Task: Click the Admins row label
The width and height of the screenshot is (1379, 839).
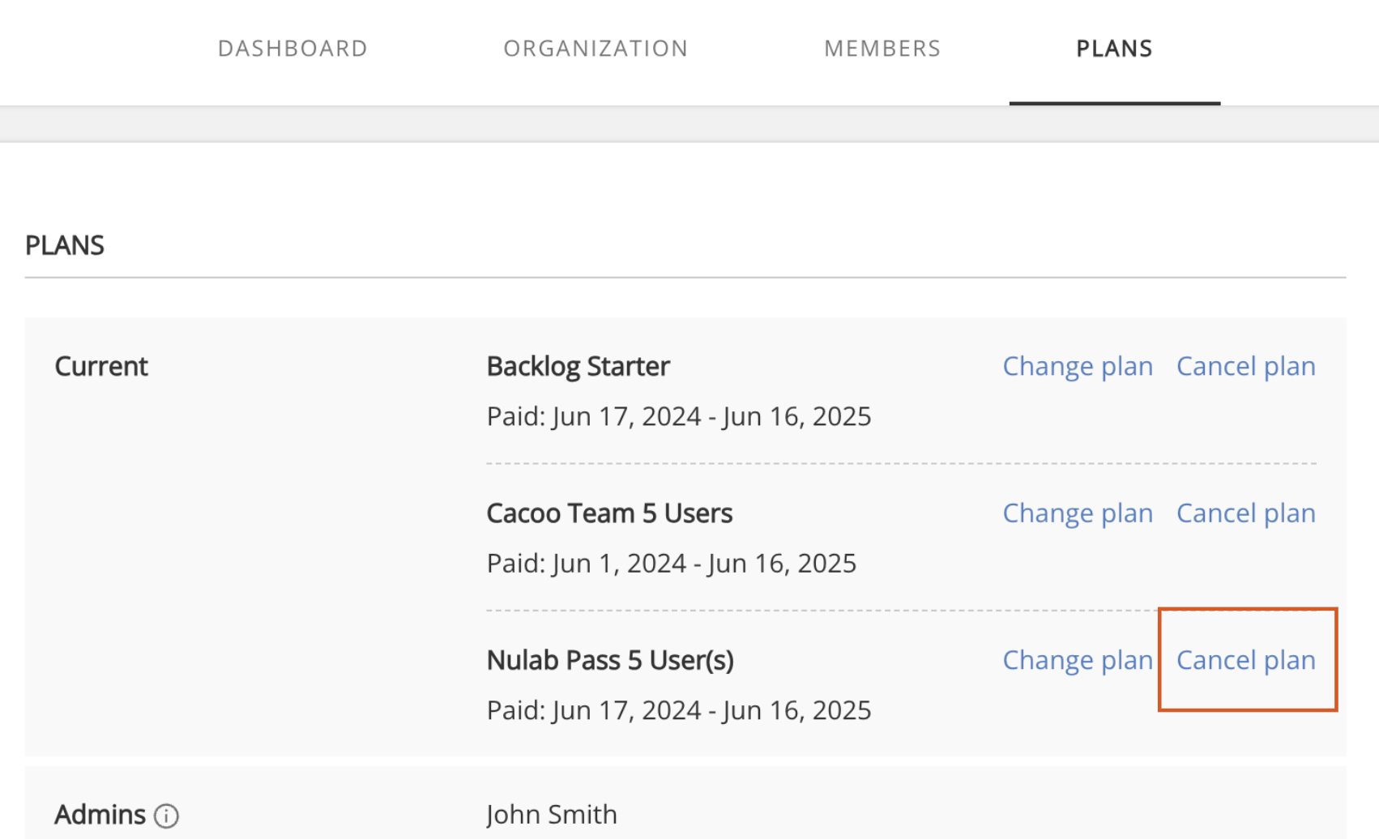Action: [x=100, y=815]
